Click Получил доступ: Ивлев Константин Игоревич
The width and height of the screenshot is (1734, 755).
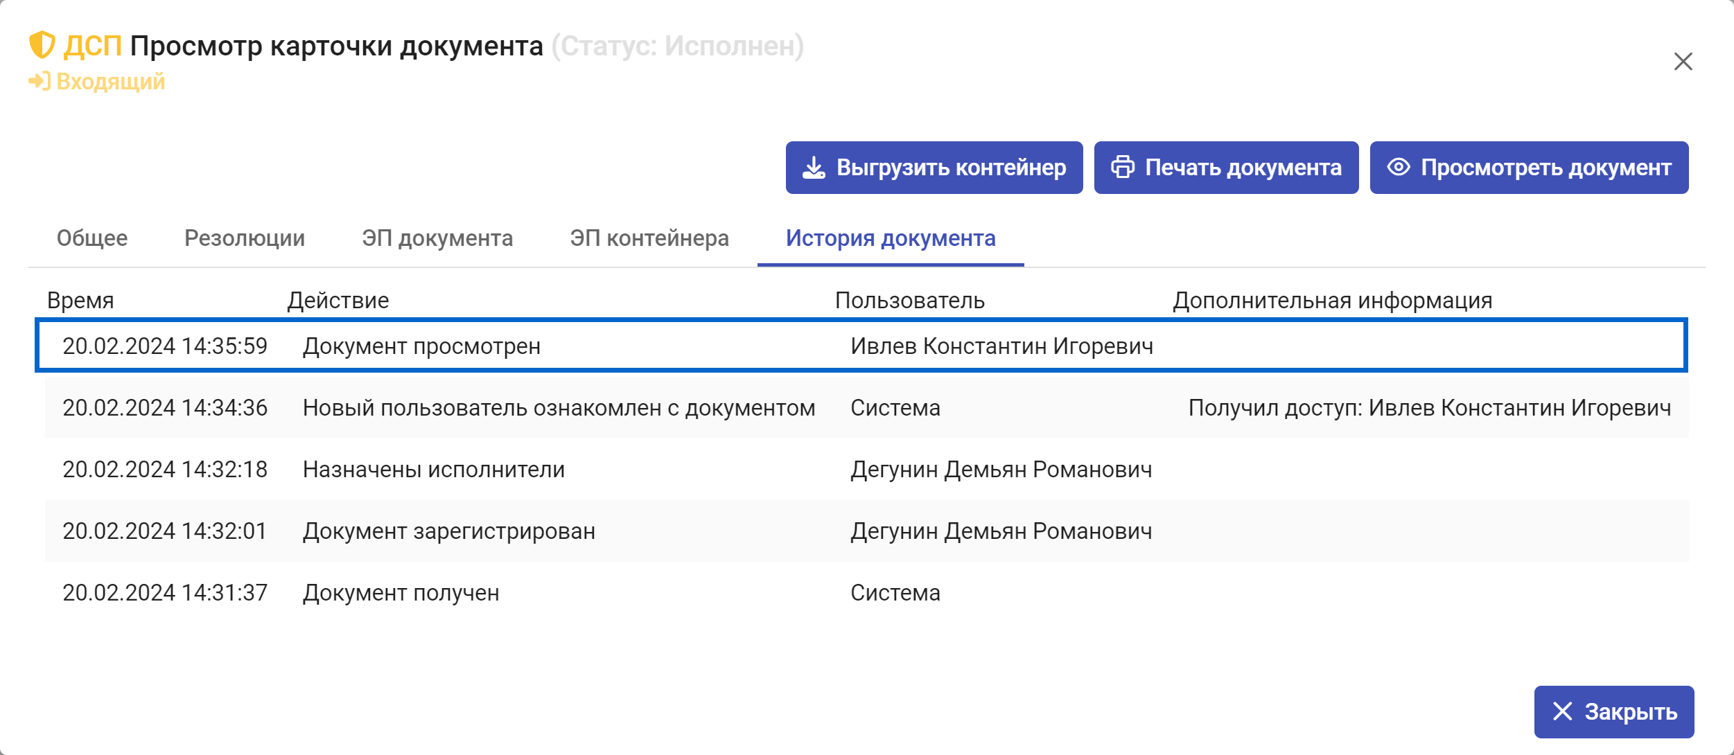pos(1429,408)
